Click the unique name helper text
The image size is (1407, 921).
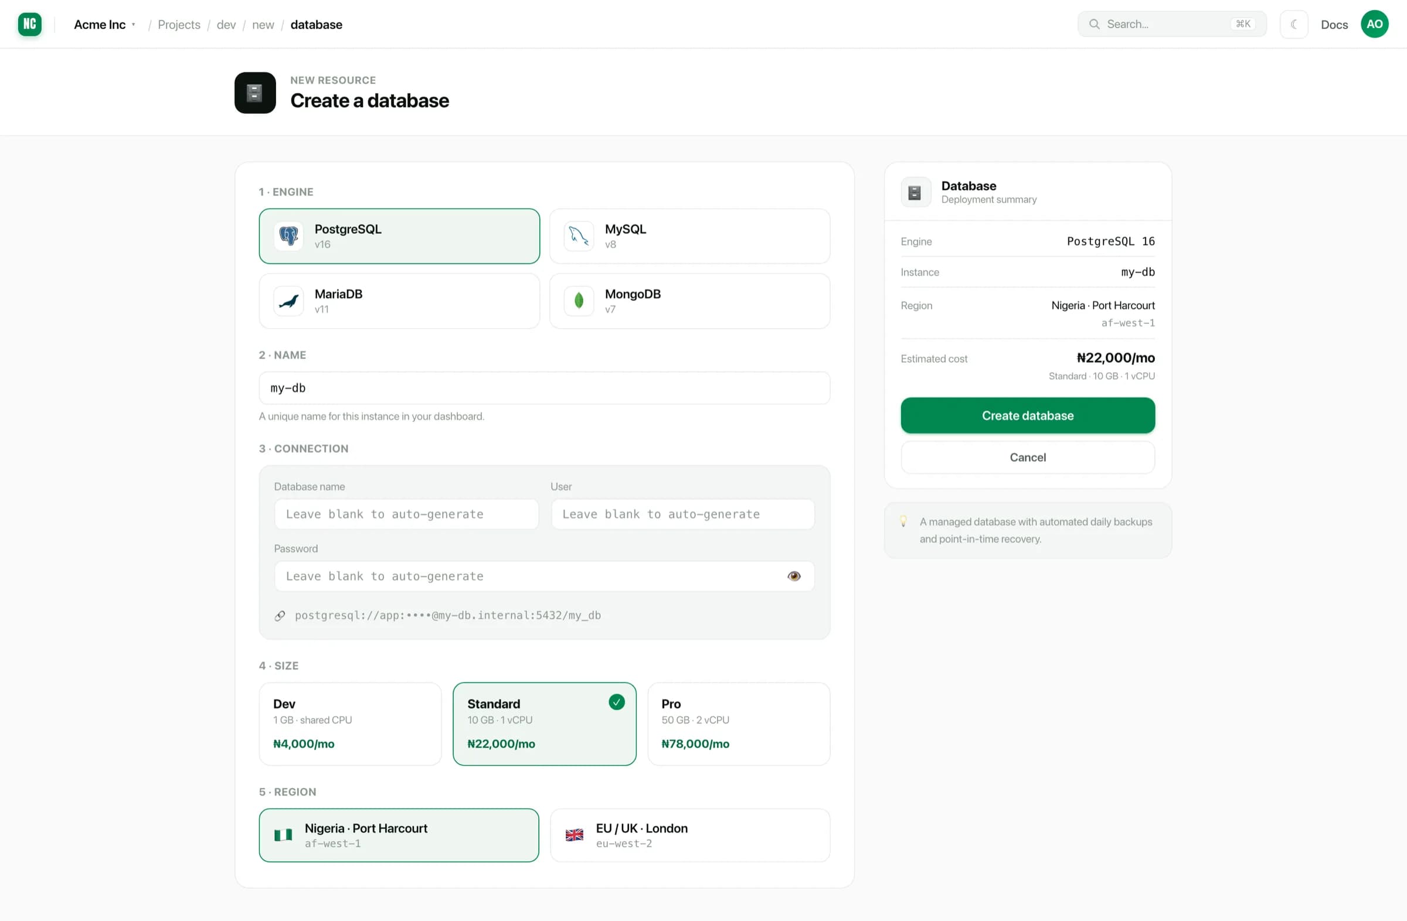click(x=371, y=417)
